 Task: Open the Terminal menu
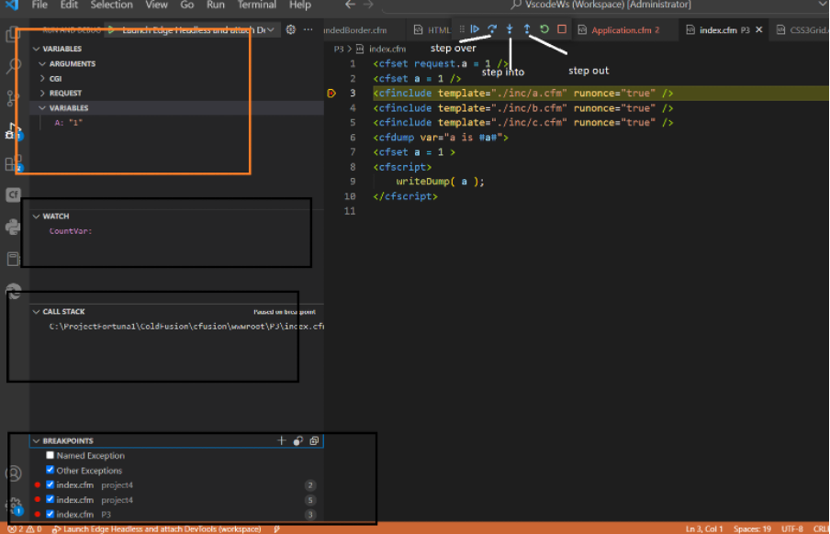point(256,5)
